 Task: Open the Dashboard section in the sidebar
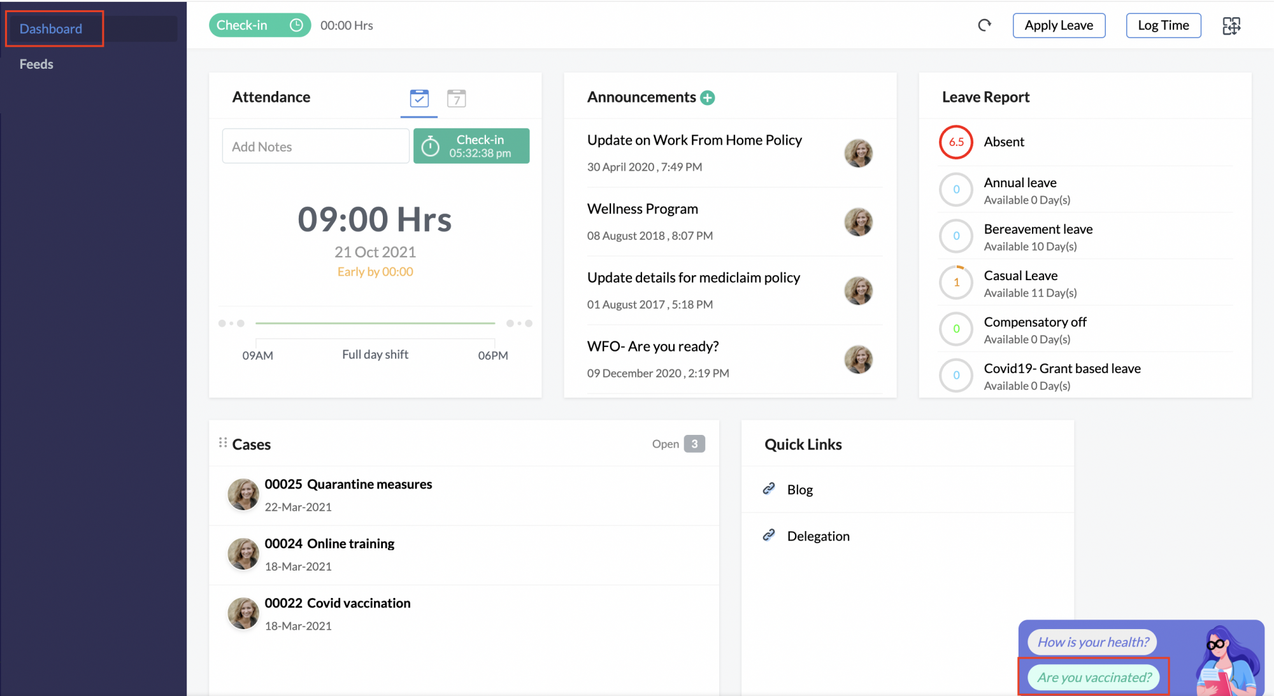[x=52, y=29]
